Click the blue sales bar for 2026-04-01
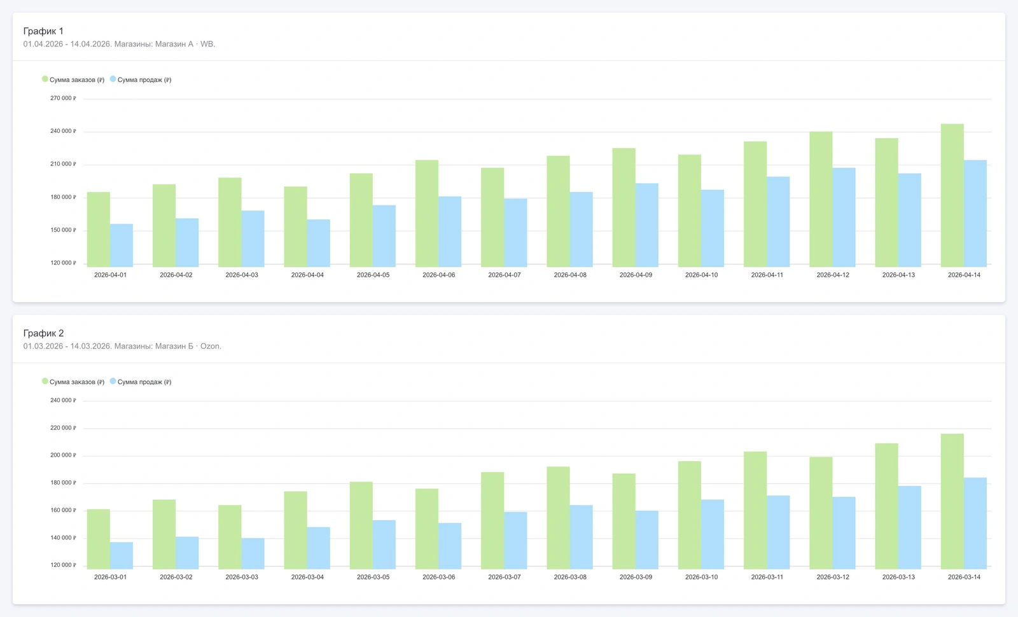 coord(122,245)
